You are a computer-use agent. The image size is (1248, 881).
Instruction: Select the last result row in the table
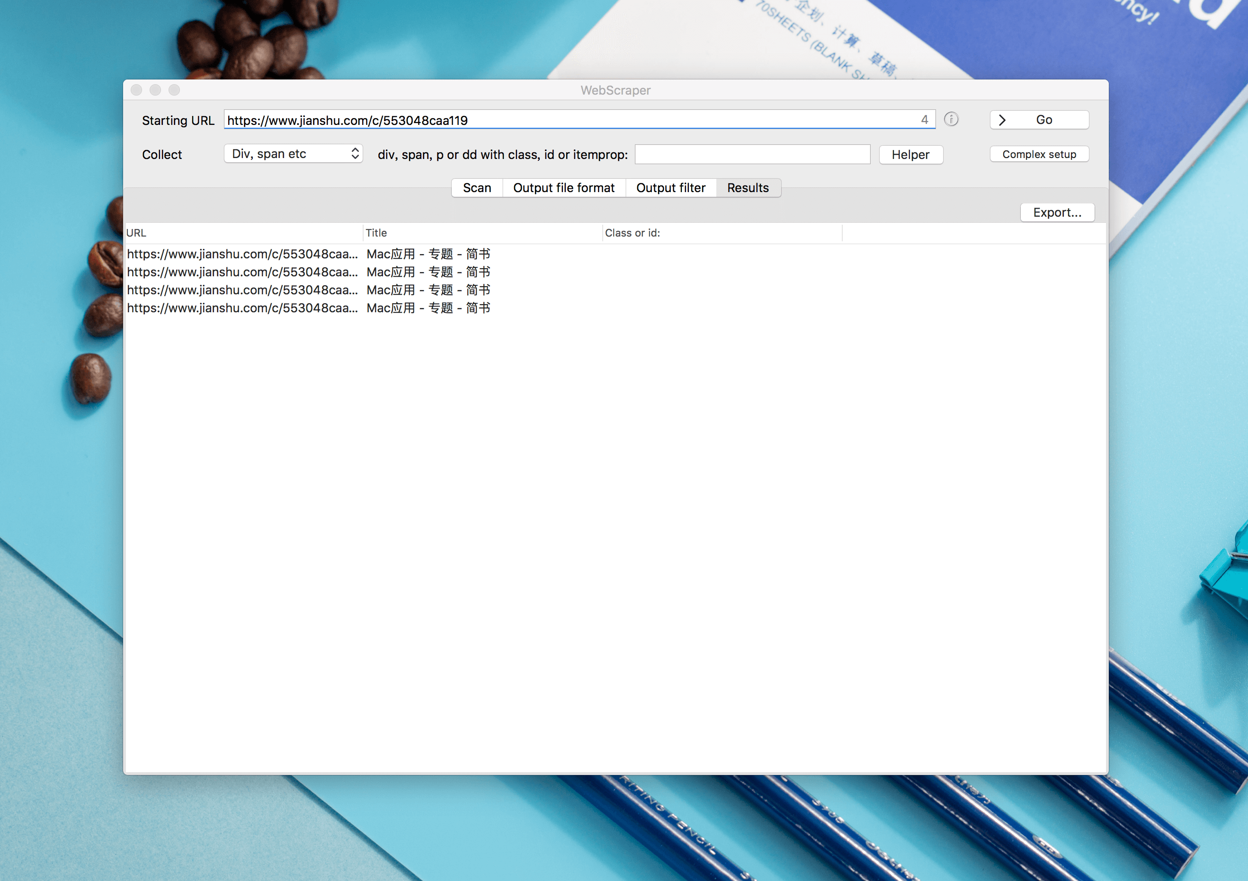point(615,308)
